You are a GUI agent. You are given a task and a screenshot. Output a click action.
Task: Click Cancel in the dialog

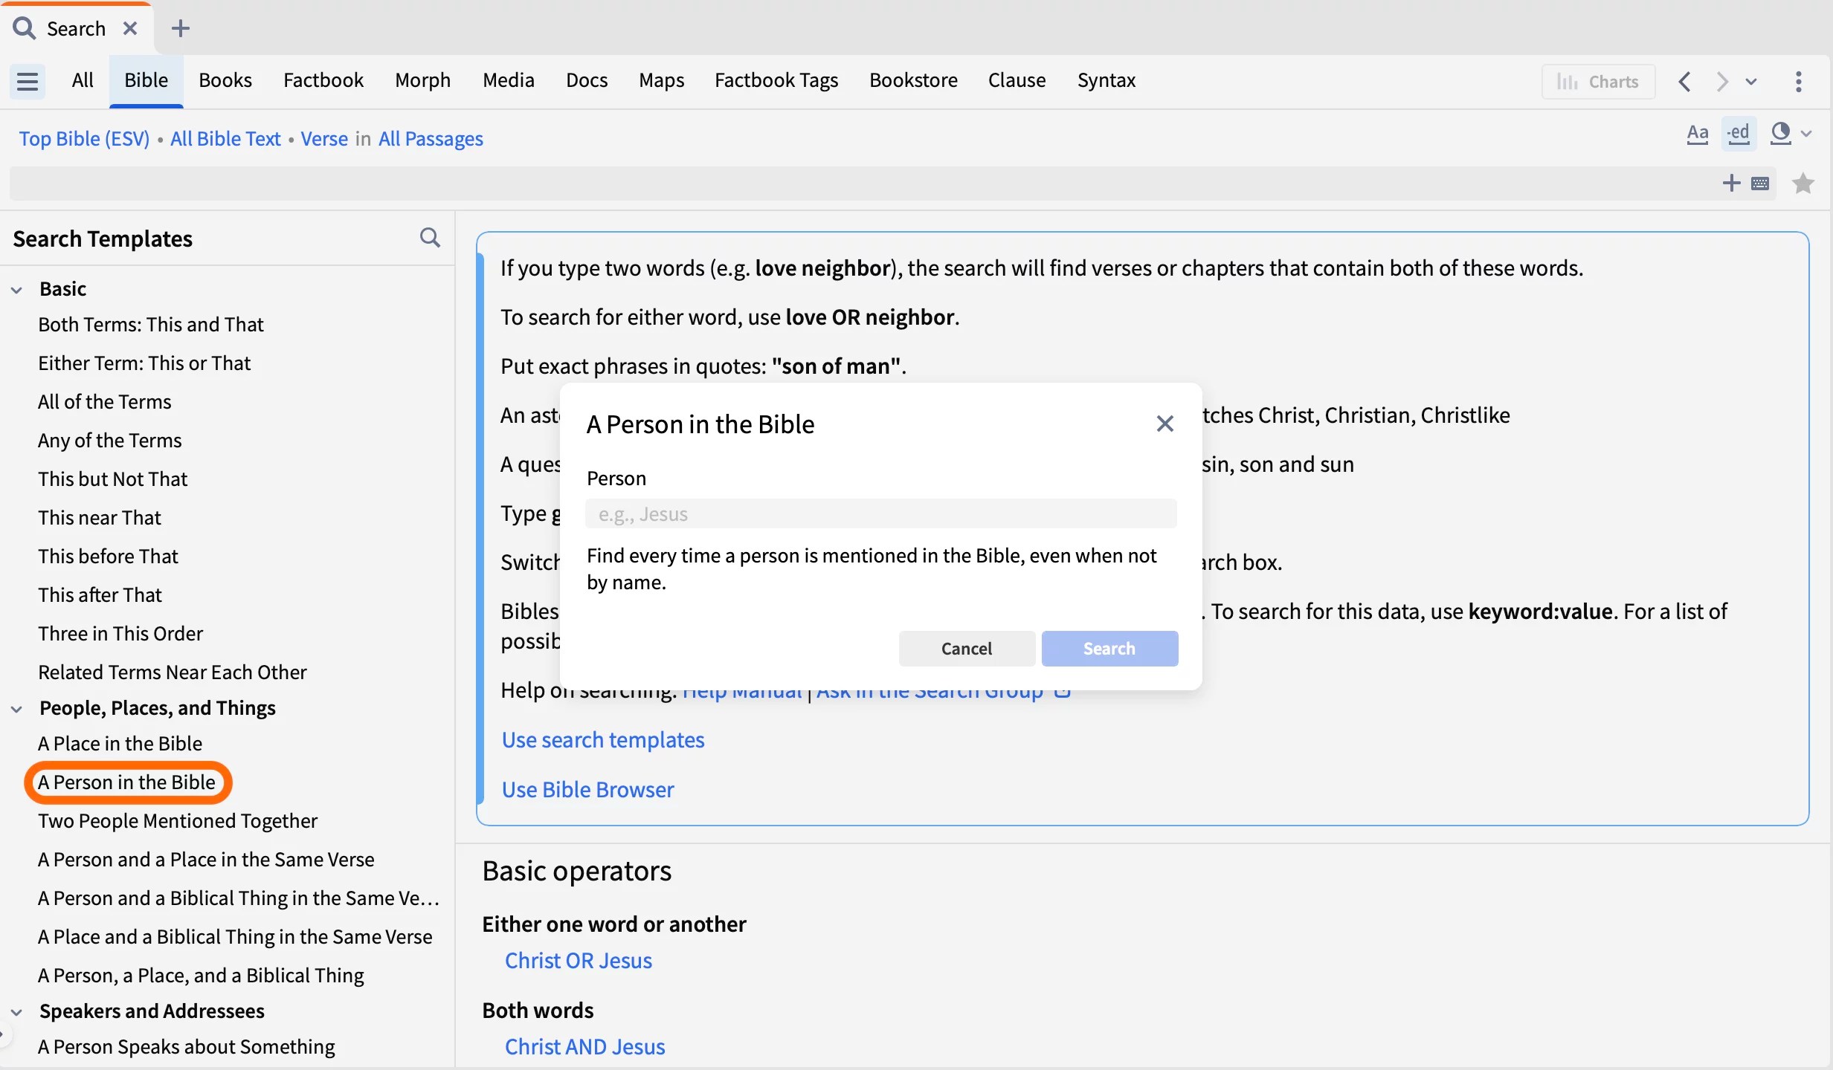click(x=966, y=648)
